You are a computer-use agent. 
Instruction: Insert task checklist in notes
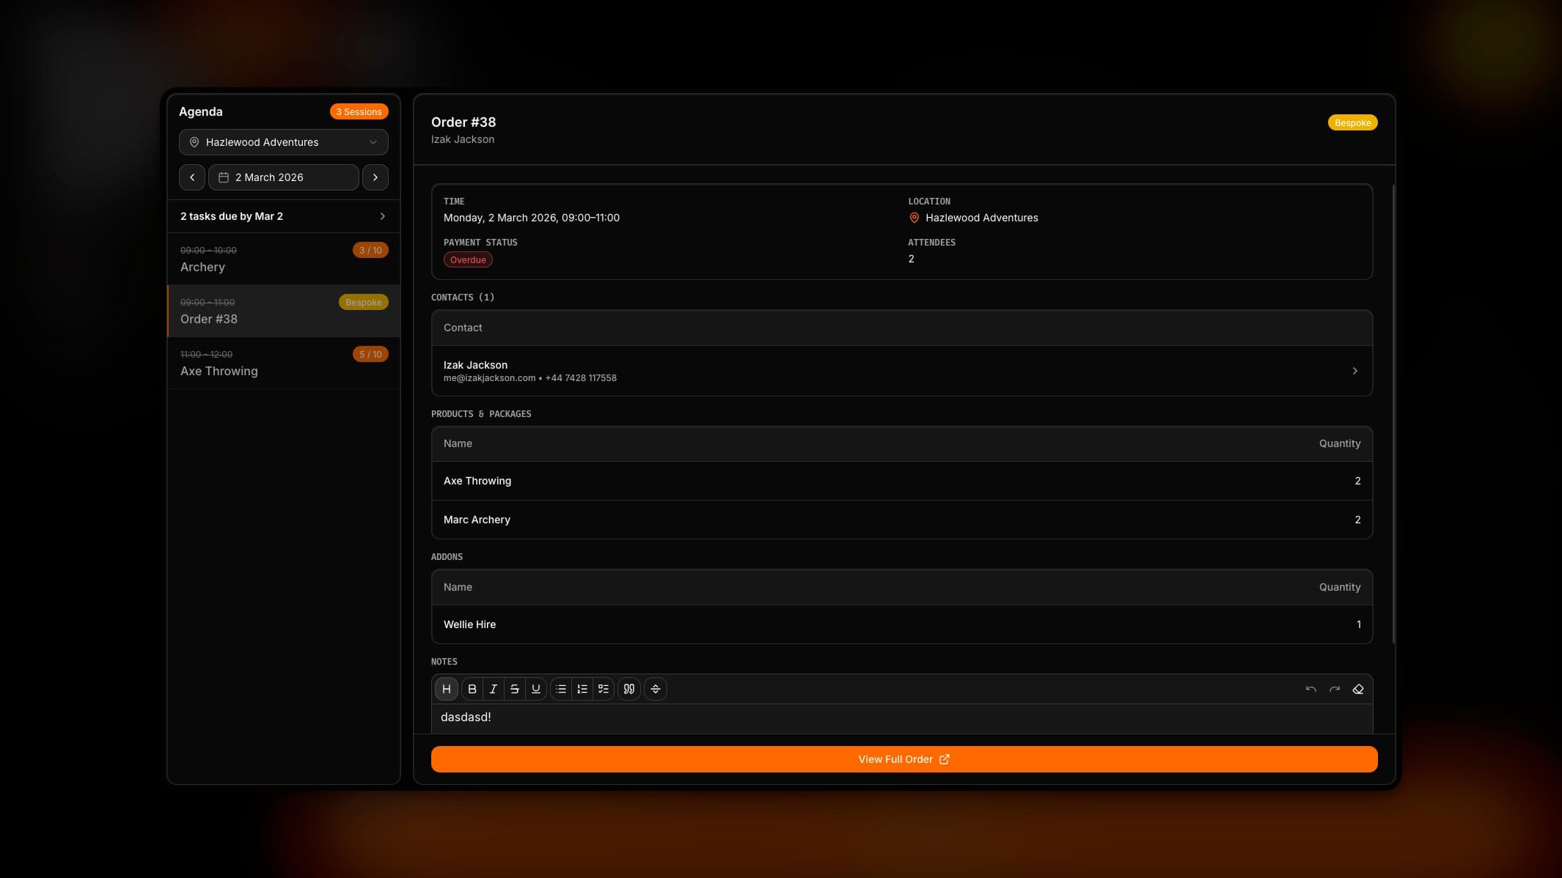coord(604,689)
